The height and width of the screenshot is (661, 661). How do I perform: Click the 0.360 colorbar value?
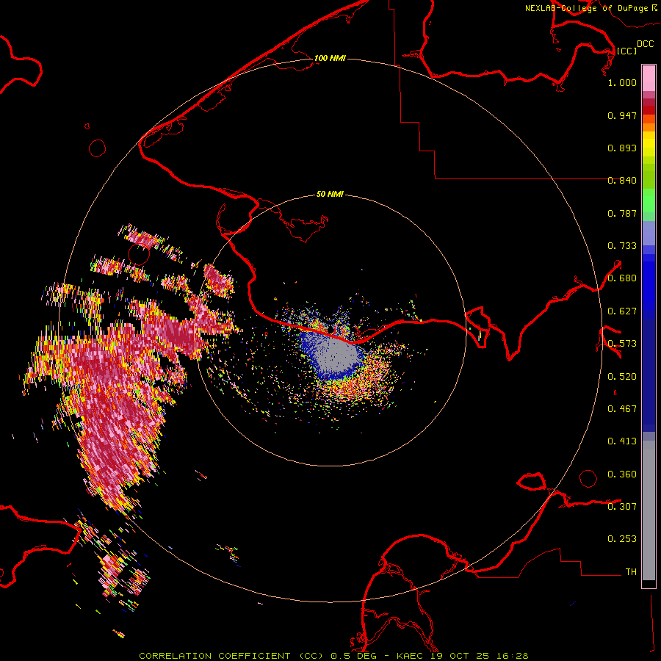(x=622, y=474)
